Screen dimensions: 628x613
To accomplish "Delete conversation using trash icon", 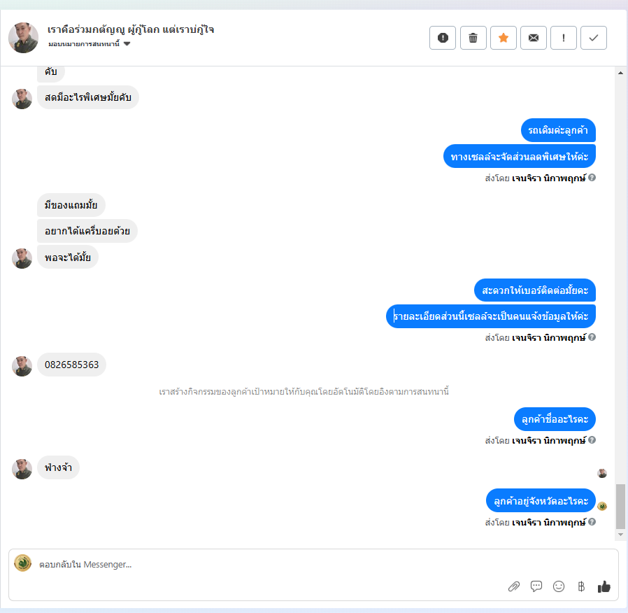I will click(x=473, y=38).
